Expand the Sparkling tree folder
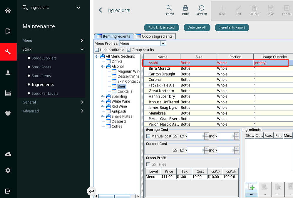The image size is (293, 198). tap(103, 96)
